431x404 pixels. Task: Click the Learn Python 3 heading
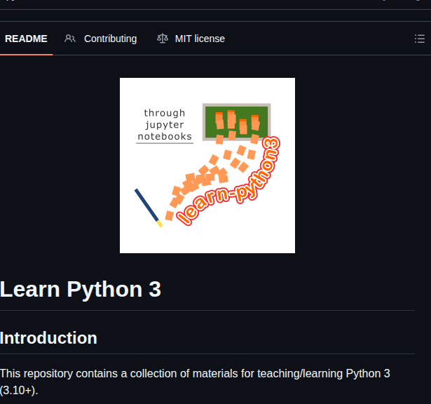click(81, 289)
